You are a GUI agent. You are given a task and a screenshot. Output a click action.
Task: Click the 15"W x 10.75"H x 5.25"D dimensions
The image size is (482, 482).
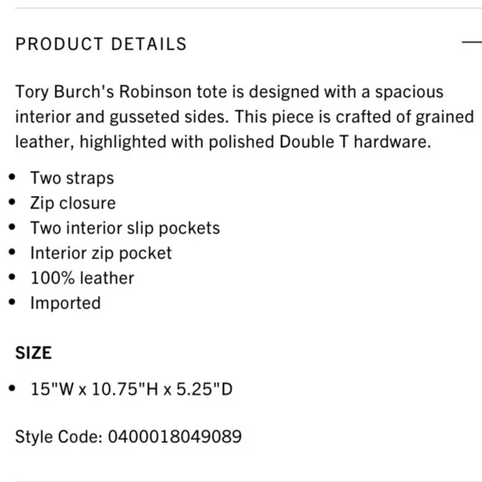[131, 389]
